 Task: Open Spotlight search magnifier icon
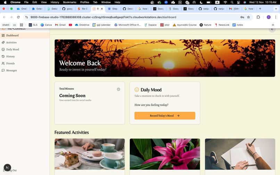click(x=232, y=2)
